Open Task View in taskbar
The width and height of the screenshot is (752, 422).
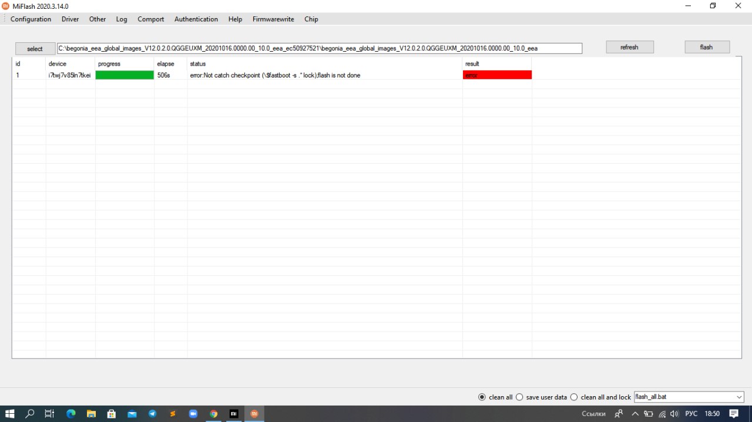pos(50,413)
